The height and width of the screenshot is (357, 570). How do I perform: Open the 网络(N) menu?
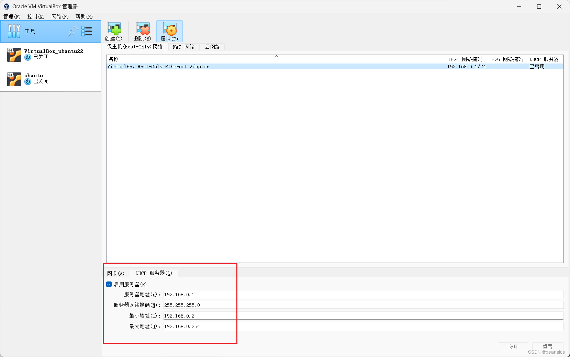point(60,16)
